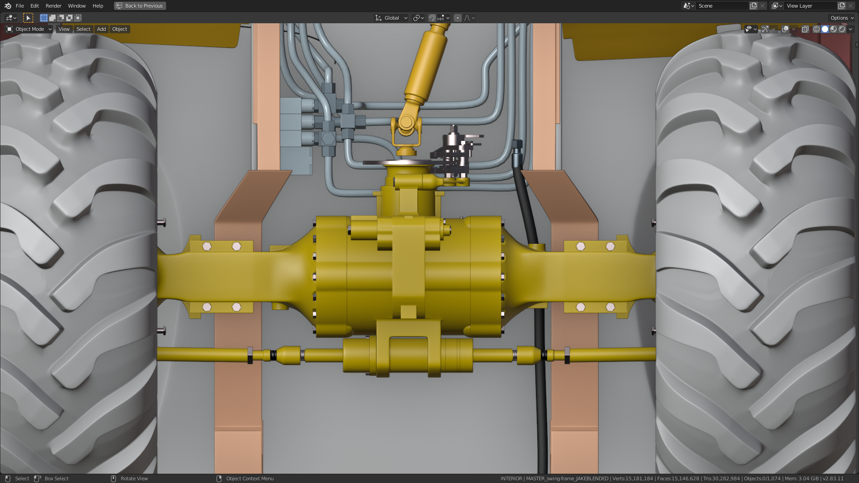Click the Scene name field
Screen dimensions: 859x483
pyautogui.click(x=721, y=6)
